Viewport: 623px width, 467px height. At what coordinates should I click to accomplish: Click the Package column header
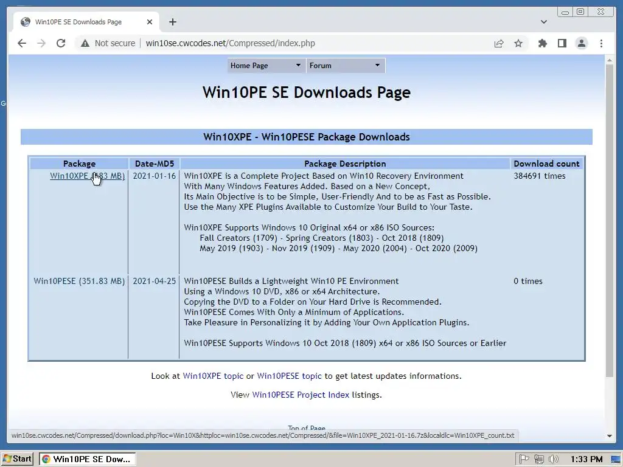[x=79, y=164]
